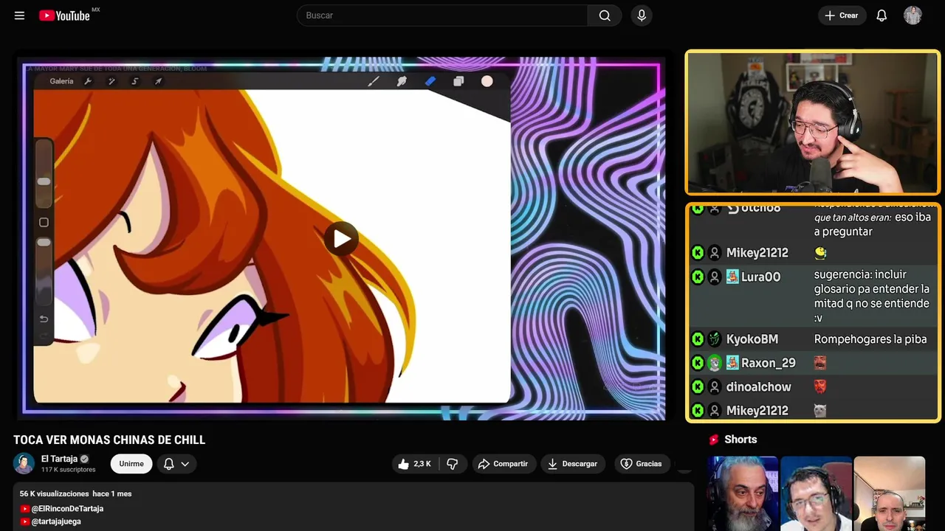This screenshot has width=945, height=531.
Task: Click chat username Raxon_29
Action: point(769,363)
